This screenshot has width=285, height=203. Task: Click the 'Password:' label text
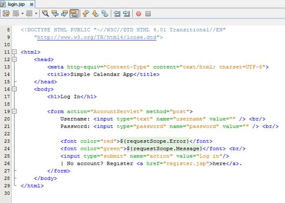[75, 127]
